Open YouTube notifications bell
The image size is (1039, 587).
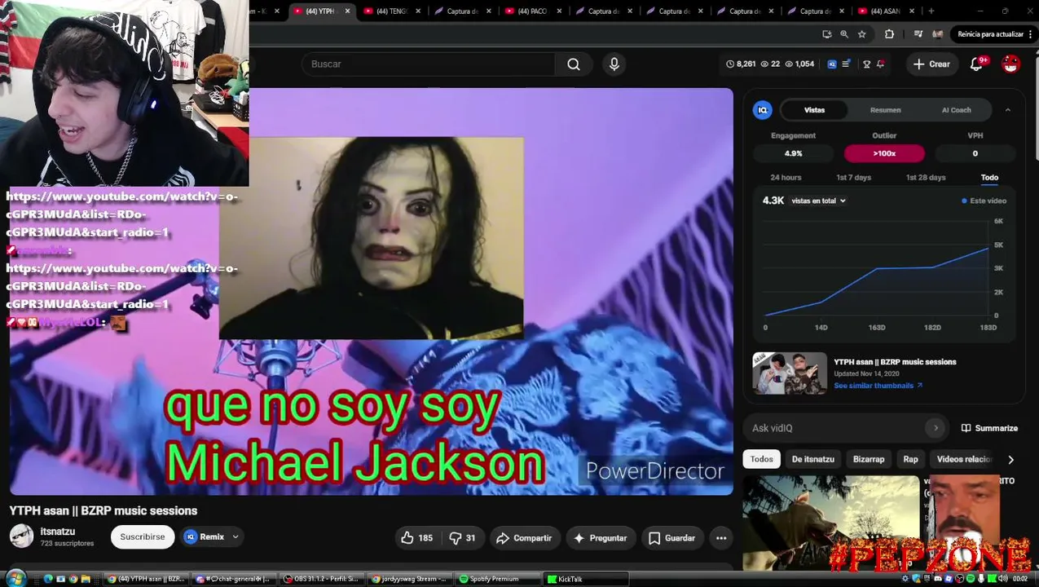click(976, 64)
